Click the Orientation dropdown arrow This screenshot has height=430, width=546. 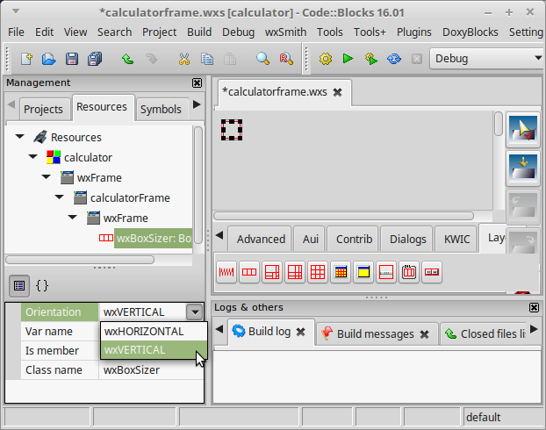(195, 312)
